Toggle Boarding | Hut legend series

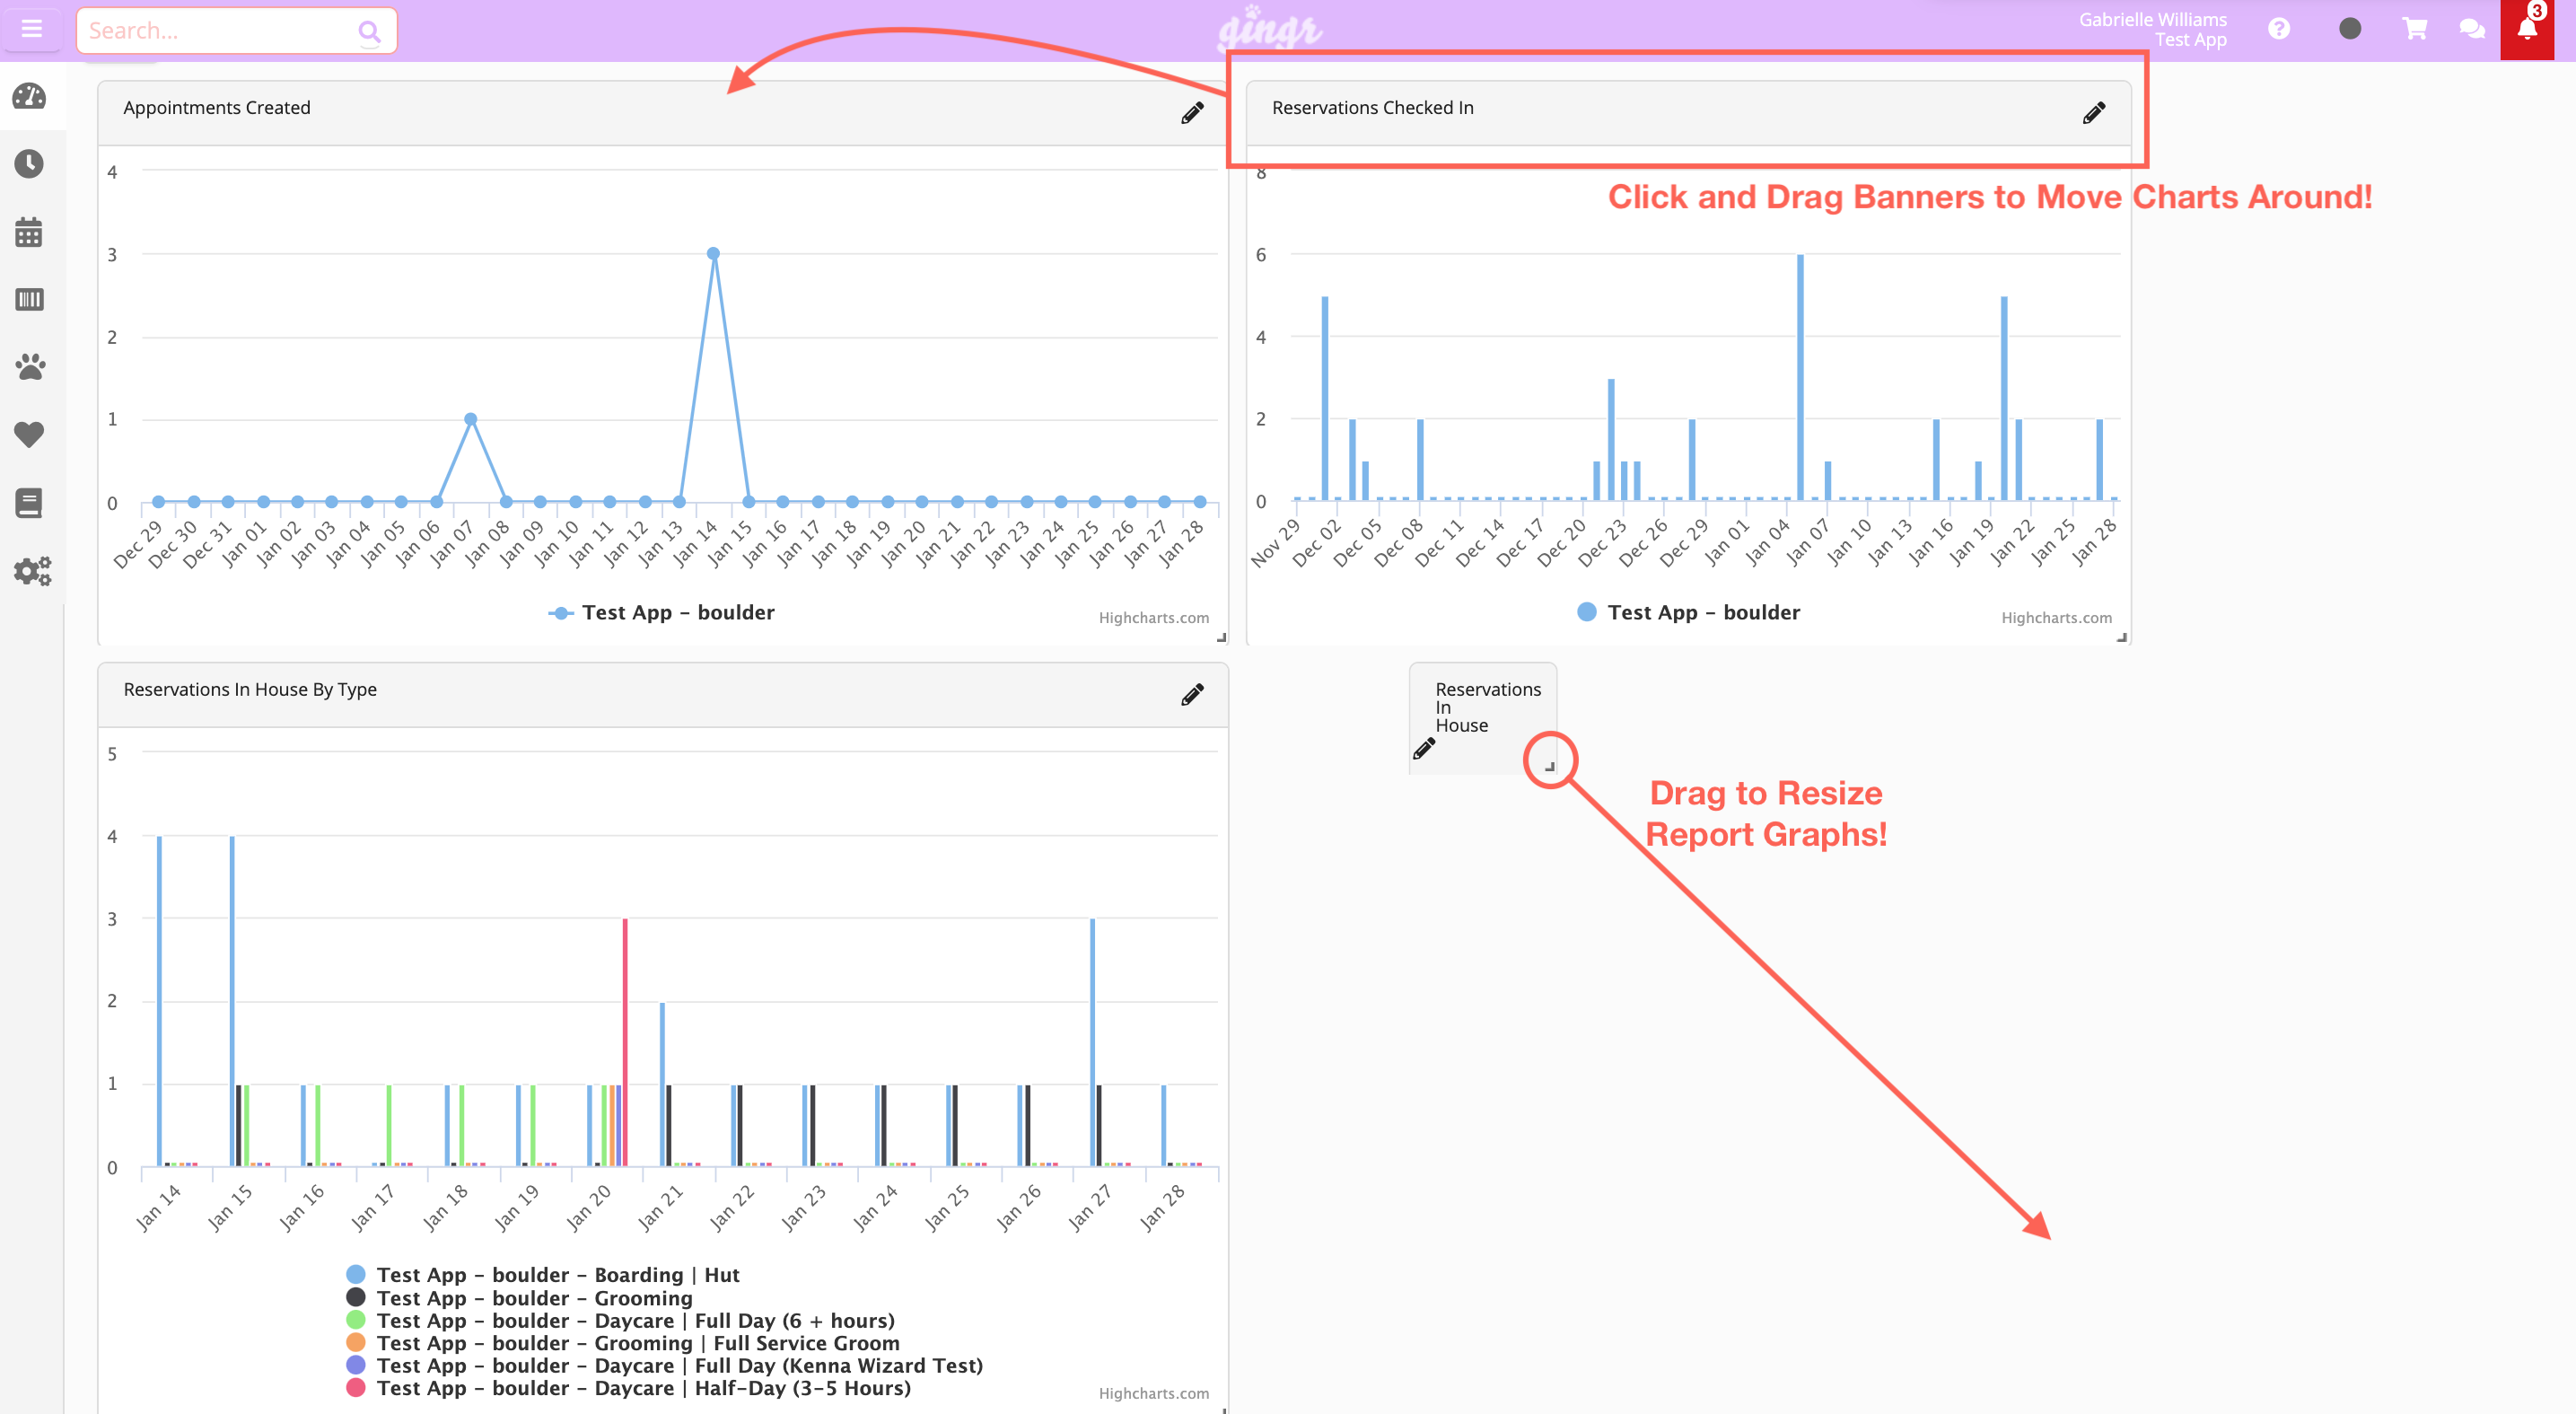(x=543, y=1274)
